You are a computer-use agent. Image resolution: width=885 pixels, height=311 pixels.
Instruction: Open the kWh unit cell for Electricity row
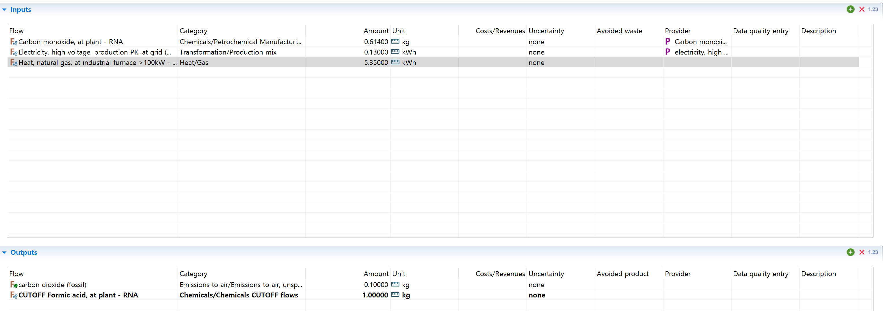point(409,52)
